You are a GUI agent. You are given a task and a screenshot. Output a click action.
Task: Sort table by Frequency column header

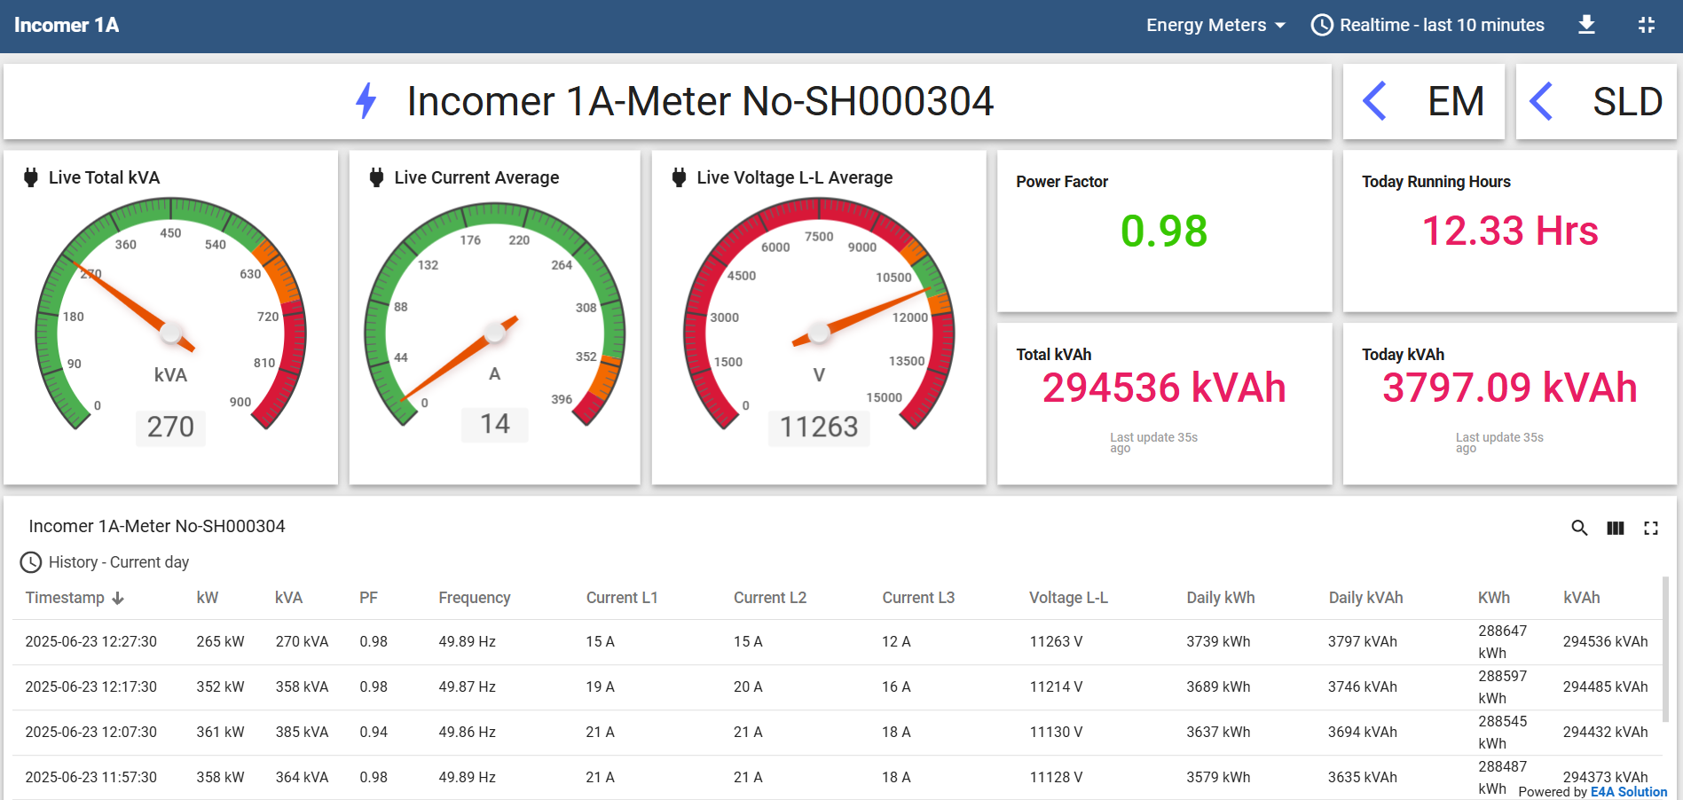[x=474, y=598]
